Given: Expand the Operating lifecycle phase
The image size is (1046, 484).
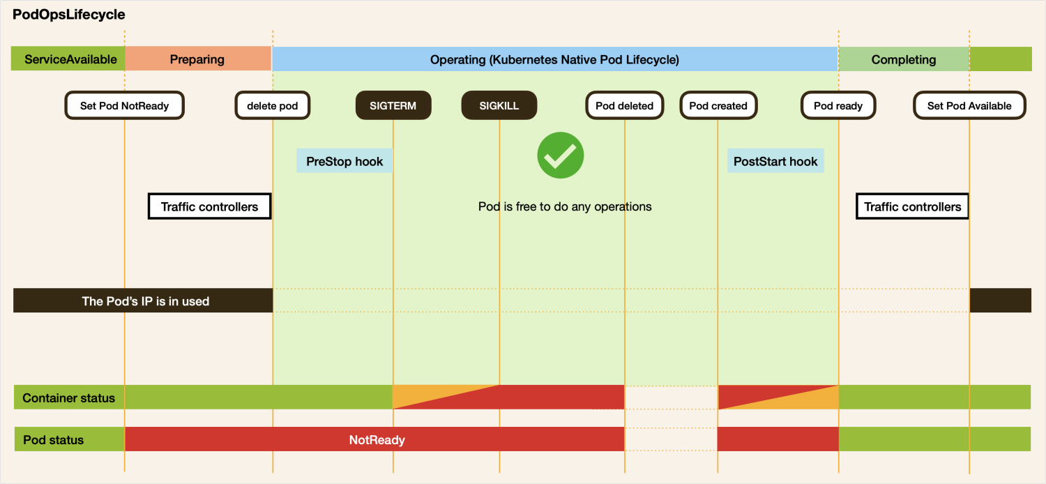Looking at the screenshot, I should 555,59.
